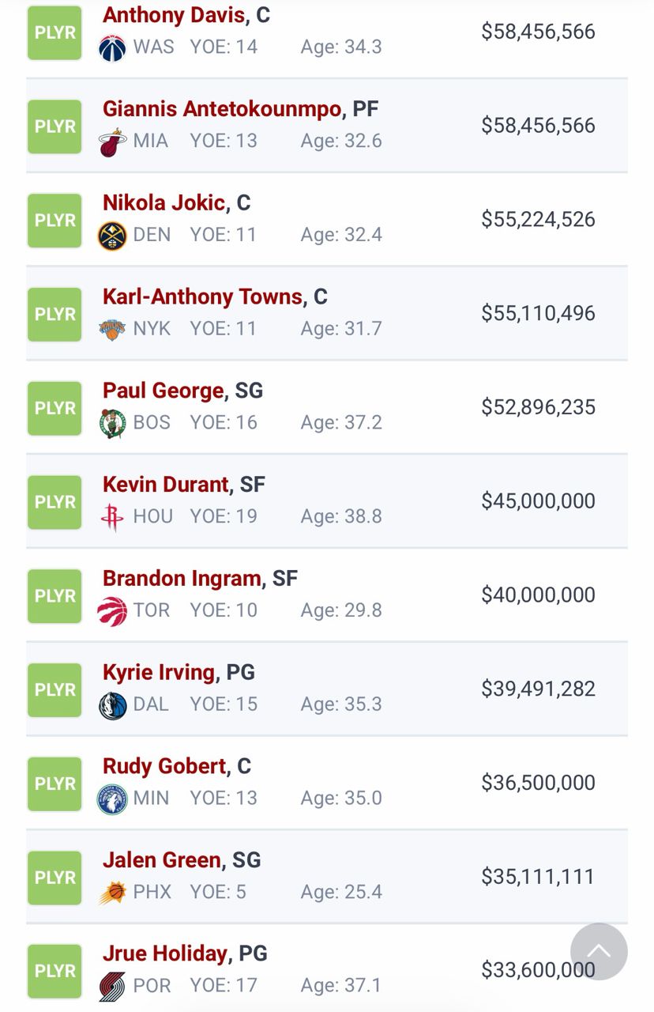Click the Portland Trail Blazers logo
Viewport: 654px width, 1012px height.
click(112, 987)
